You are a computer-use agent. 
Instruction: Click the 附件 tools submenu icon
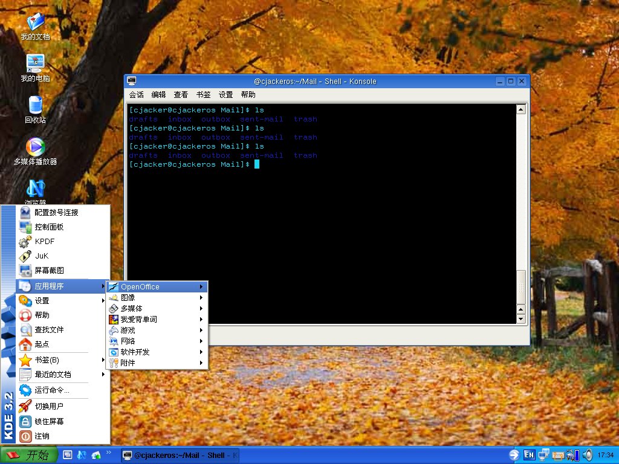pos(114,362)
